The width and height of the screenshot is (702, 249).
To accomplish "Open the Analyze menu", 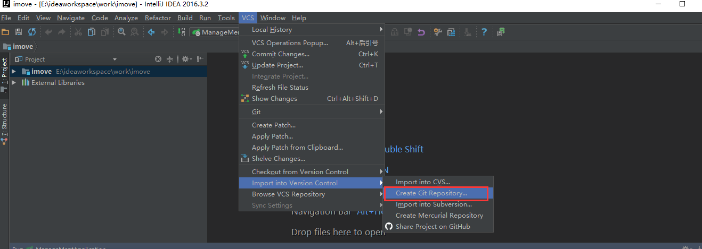I will (x=126, y=18).
